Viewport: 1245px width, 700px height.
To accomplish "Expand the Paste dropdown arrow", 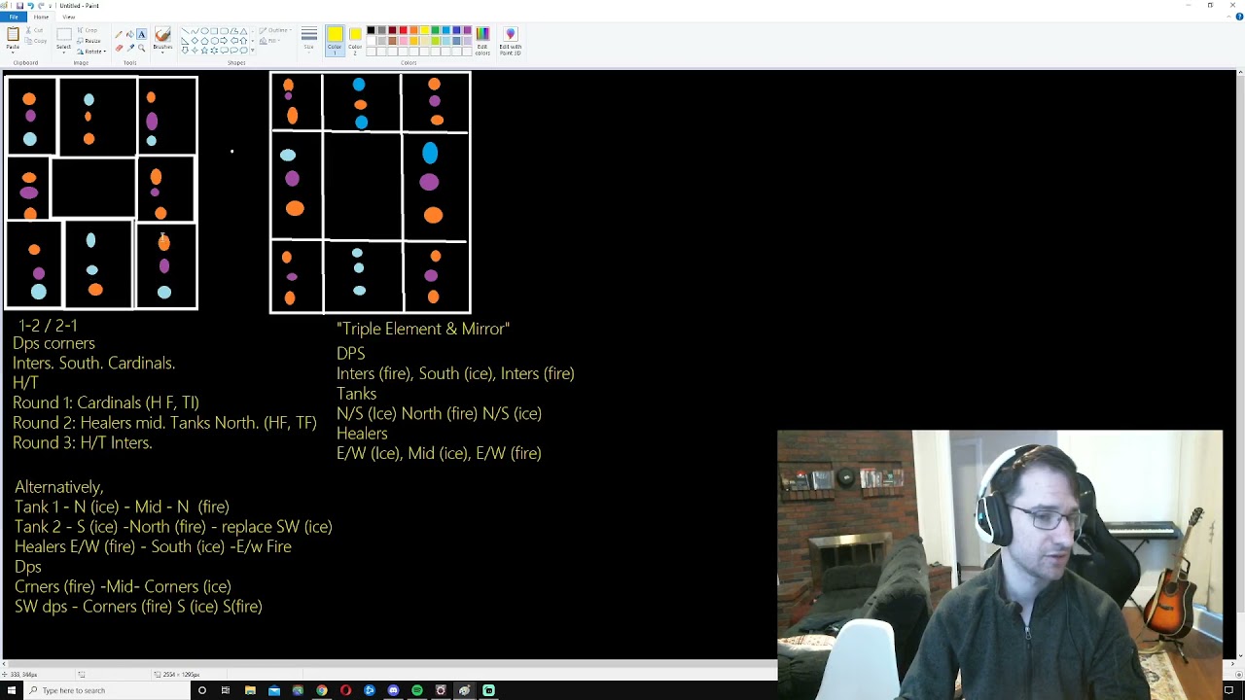I will [x=13, y=52].
